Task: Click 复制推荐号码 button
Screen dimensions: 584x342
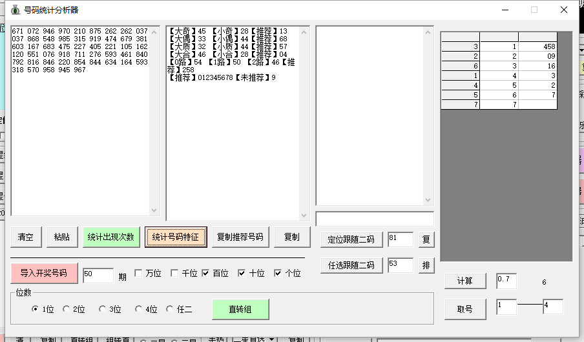Action: (x=240, y=237)
